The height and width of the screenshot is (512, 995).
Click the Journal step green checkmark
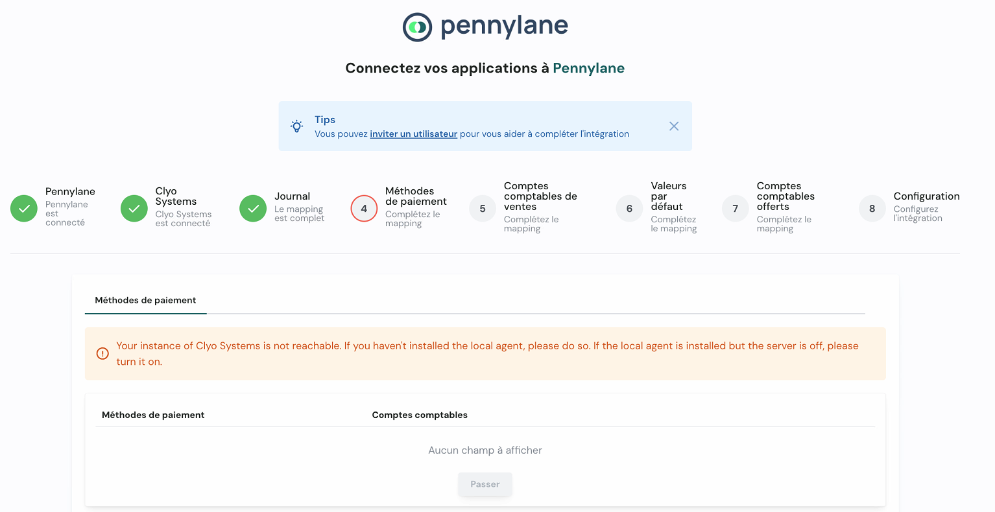pos(253,209)
